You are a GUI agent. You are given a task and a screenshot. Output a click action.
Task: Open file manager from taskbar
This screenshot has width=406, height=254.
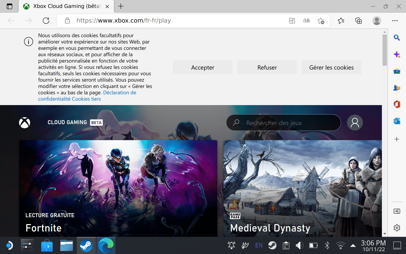[67, 245]
